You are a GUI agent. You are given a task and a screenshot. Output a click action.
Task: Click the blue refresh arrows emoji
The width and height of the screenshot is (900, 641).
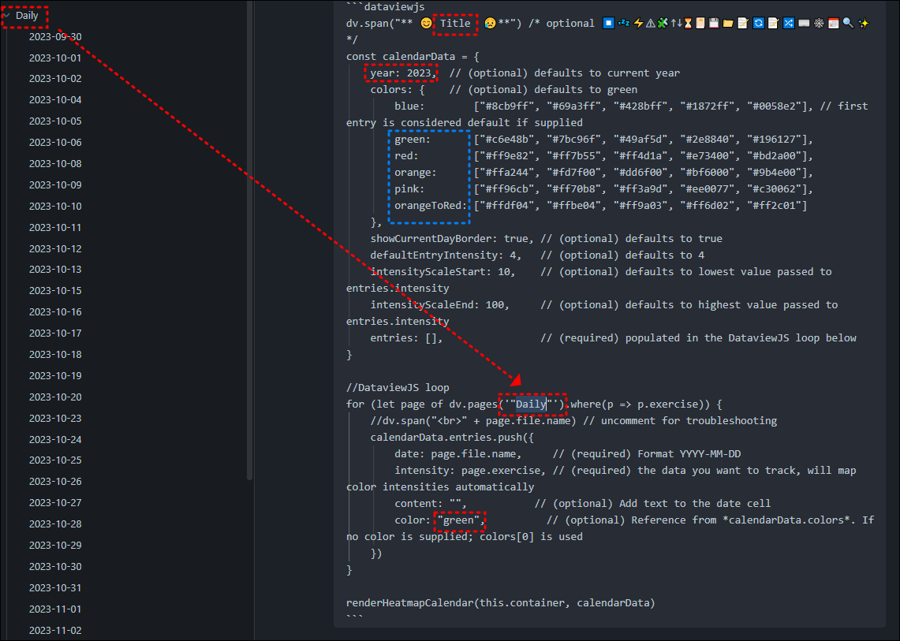click(x=758, y=23)
